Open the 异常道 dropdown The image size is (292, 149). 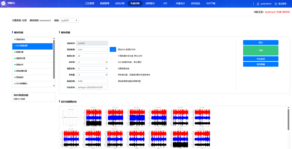point(92,75)
